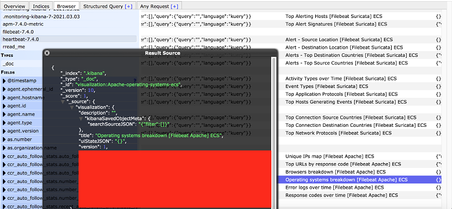
Task: Collapse the _source node in Result Source
Action: pyautogui.click(x=63, y=101)
